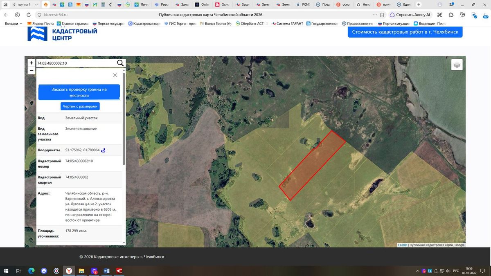Open Стоимость кадастровых работ в г. Челябинск
The image size is (491, 276).
pyautogui.click(x=405, y=32)
